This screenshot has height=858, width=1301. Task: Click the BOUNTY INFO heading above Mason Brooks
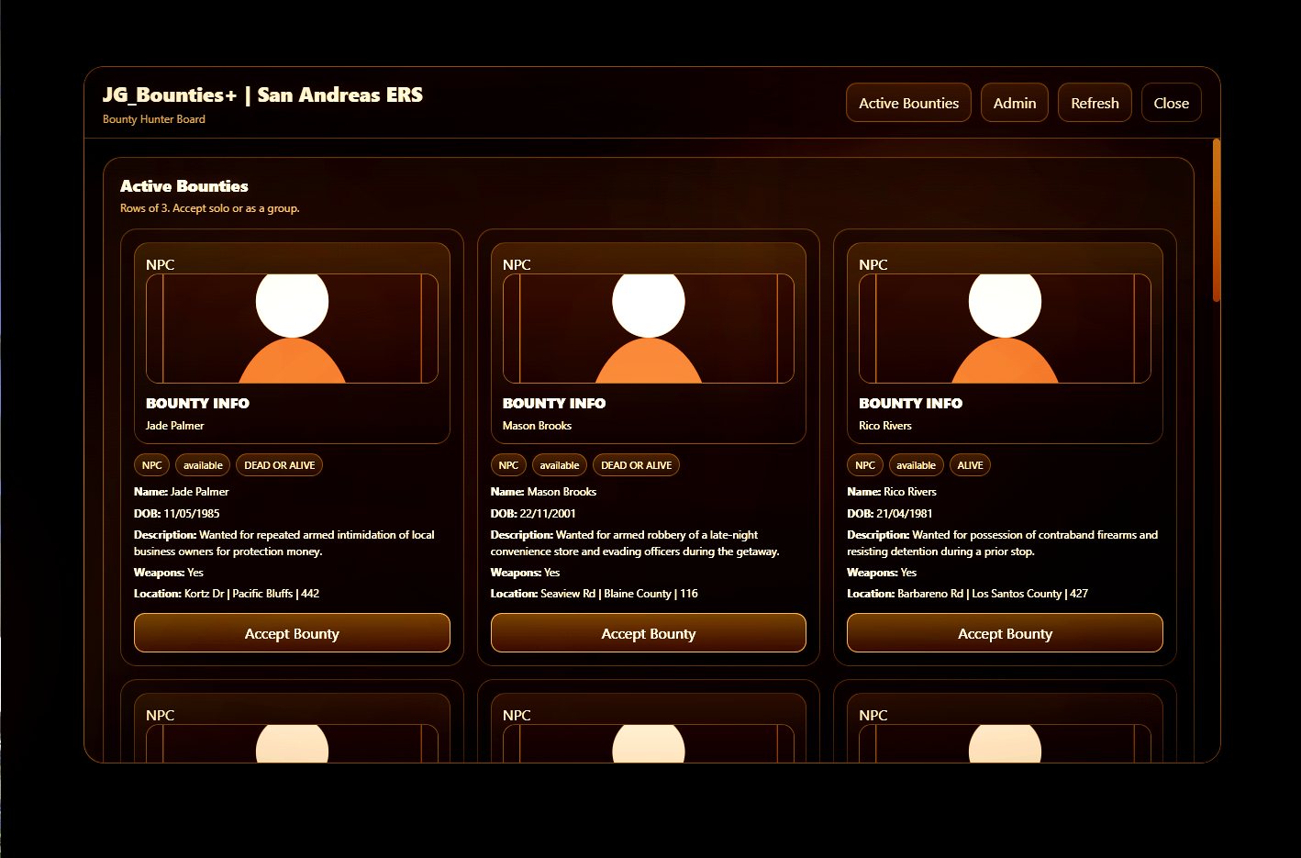coord(554,403)
